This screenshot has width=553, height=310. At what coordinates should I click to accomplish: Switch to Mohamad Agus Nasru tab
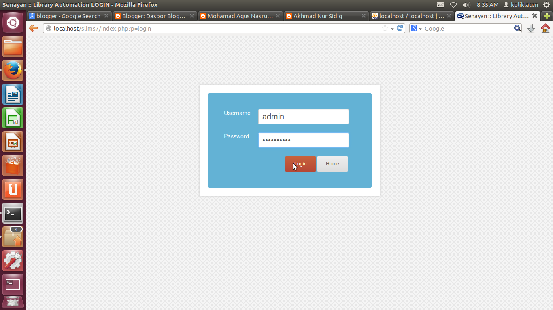point(240,16)
